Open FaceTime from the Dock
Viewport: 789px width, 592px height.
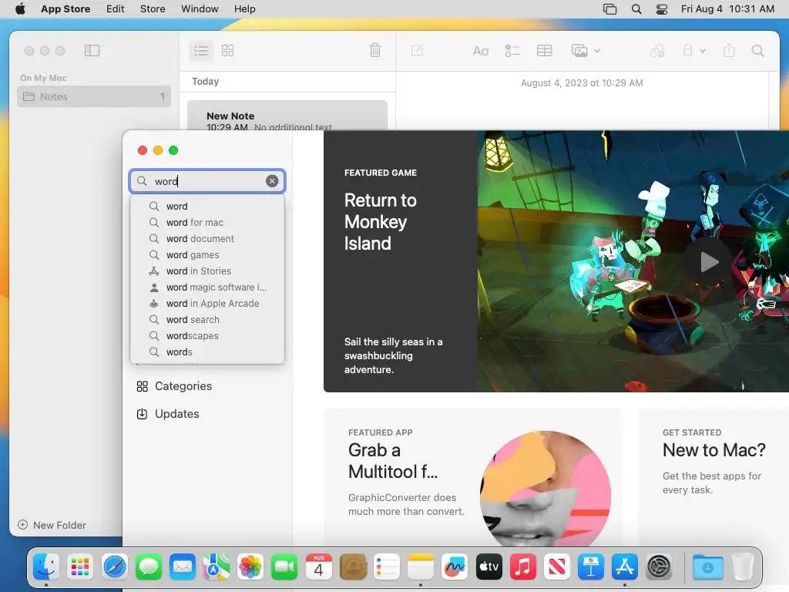tap(284, 567)
